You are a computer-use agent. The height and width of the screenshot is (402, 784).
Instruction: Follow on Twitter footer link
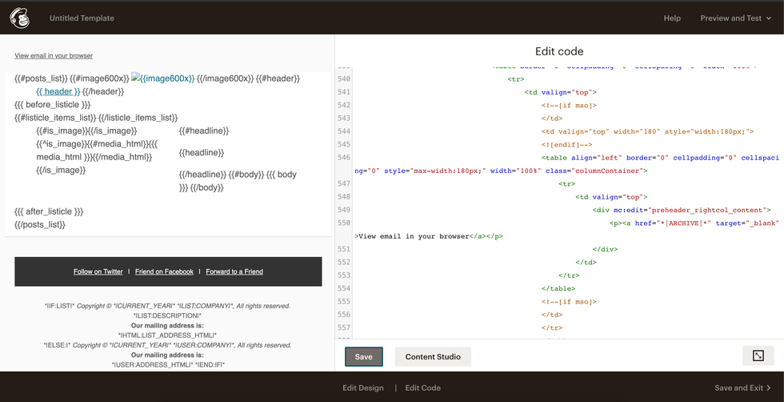tap(98, 271)
